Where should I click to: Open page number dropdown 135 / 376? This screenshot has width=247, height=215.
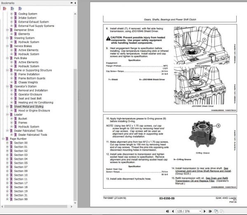pyautogui.click(x=200, y=211)
